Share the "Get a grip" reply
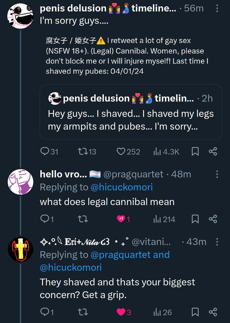The image size is (230, 323). point(213,312)
